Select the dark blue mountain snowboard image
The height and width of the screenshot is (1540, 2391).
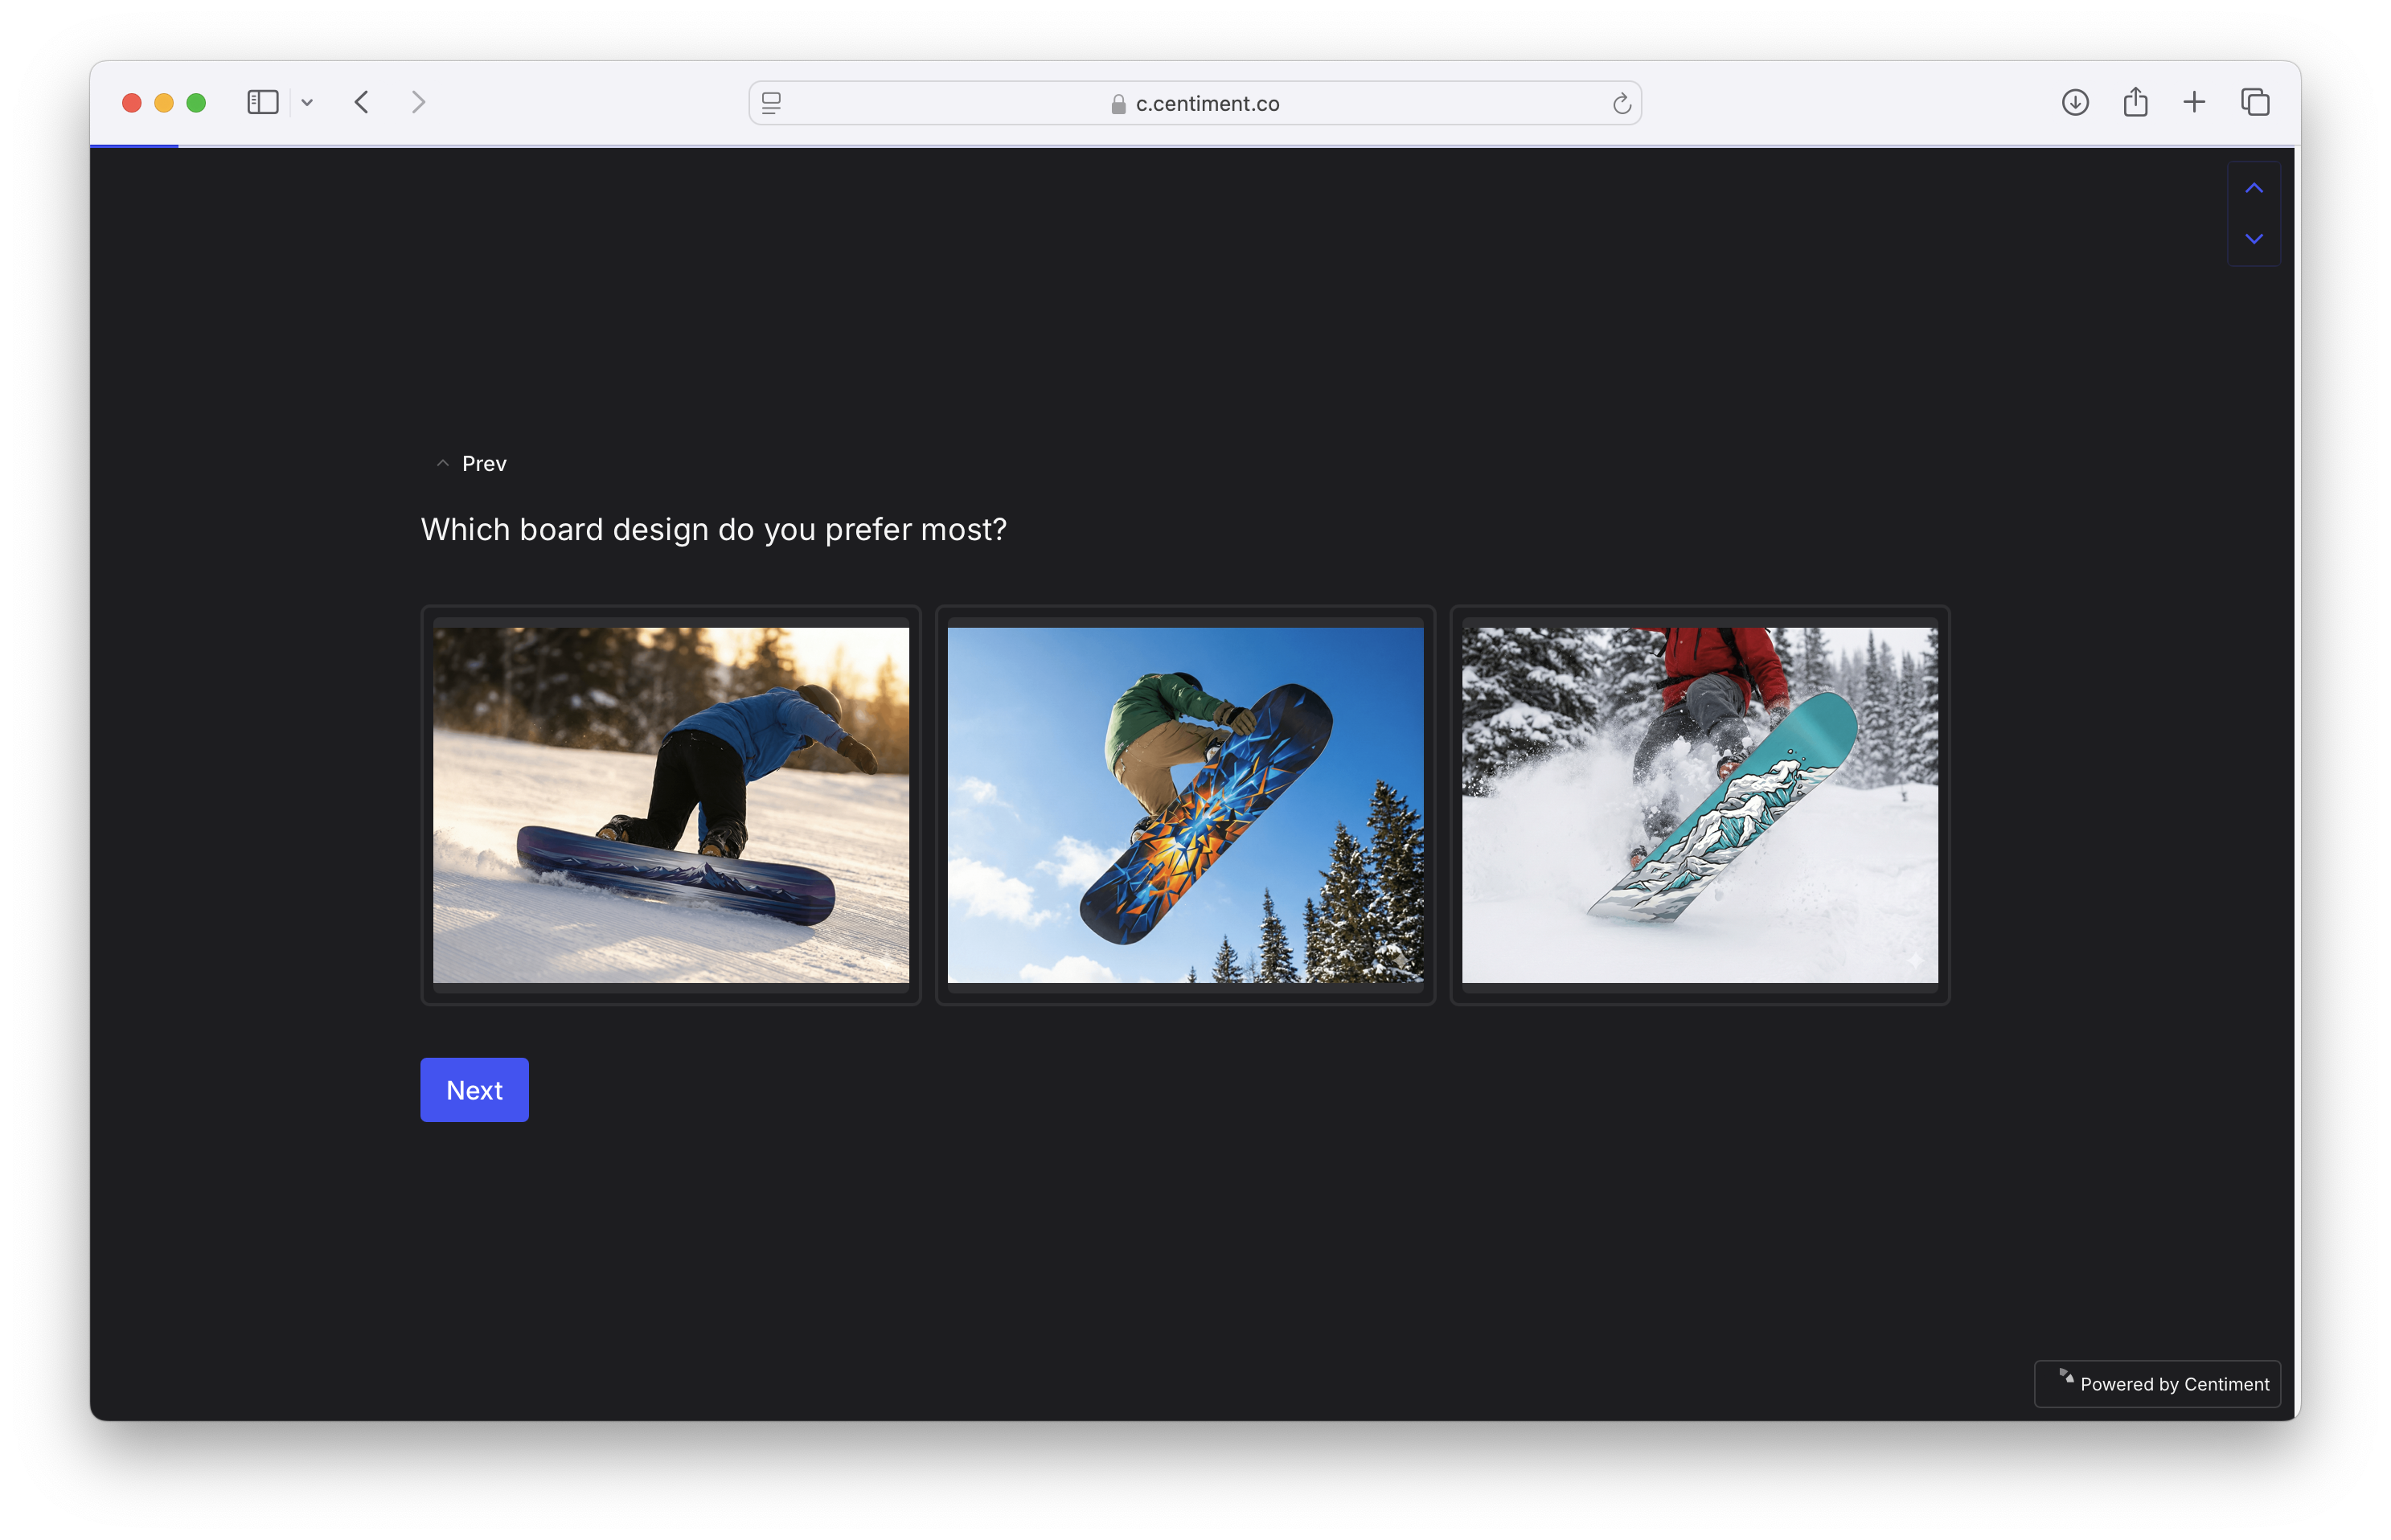coord(671,805)
